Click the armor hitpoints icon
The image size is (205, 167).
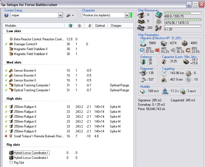pos(164,43)
